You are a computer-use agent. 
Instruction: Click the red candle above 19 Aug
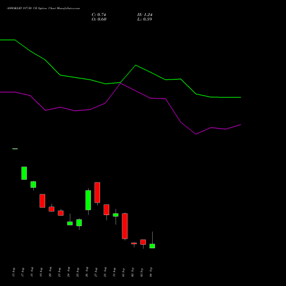coord(42,201)
